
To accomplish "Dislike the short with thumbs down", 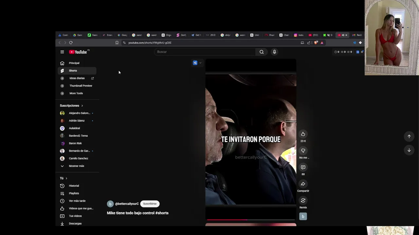I will (x=303, y=150).
